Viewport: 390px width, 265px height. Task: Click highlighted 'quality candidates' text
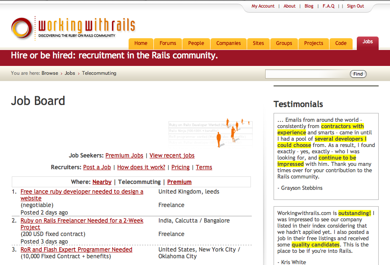click(x=316, y=244)
